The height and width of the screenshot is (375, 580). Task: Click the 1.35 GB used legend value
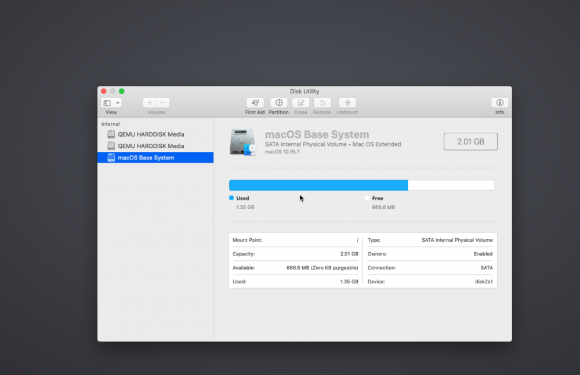pyautogui.click(x=245, y=207)
